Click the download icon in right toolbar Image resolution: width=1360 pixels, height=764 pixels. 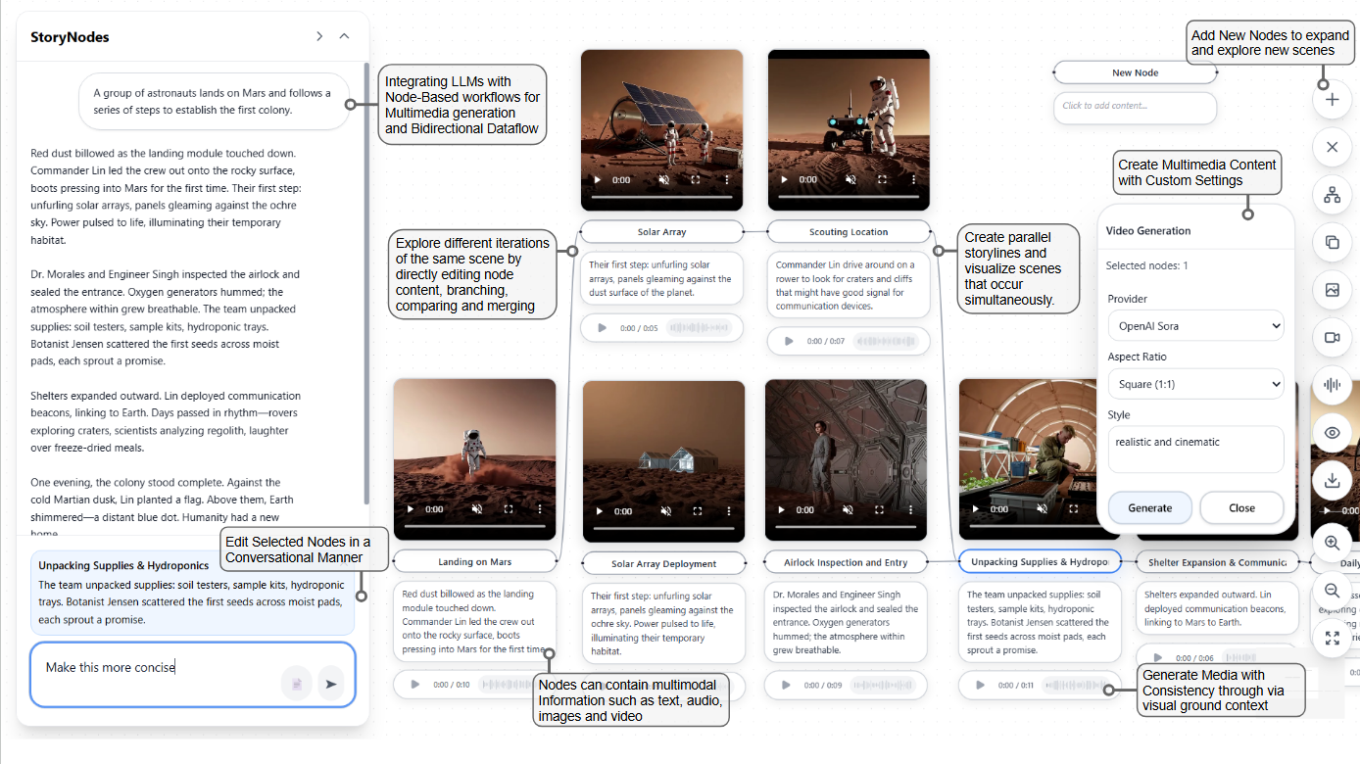(1332, 481)
